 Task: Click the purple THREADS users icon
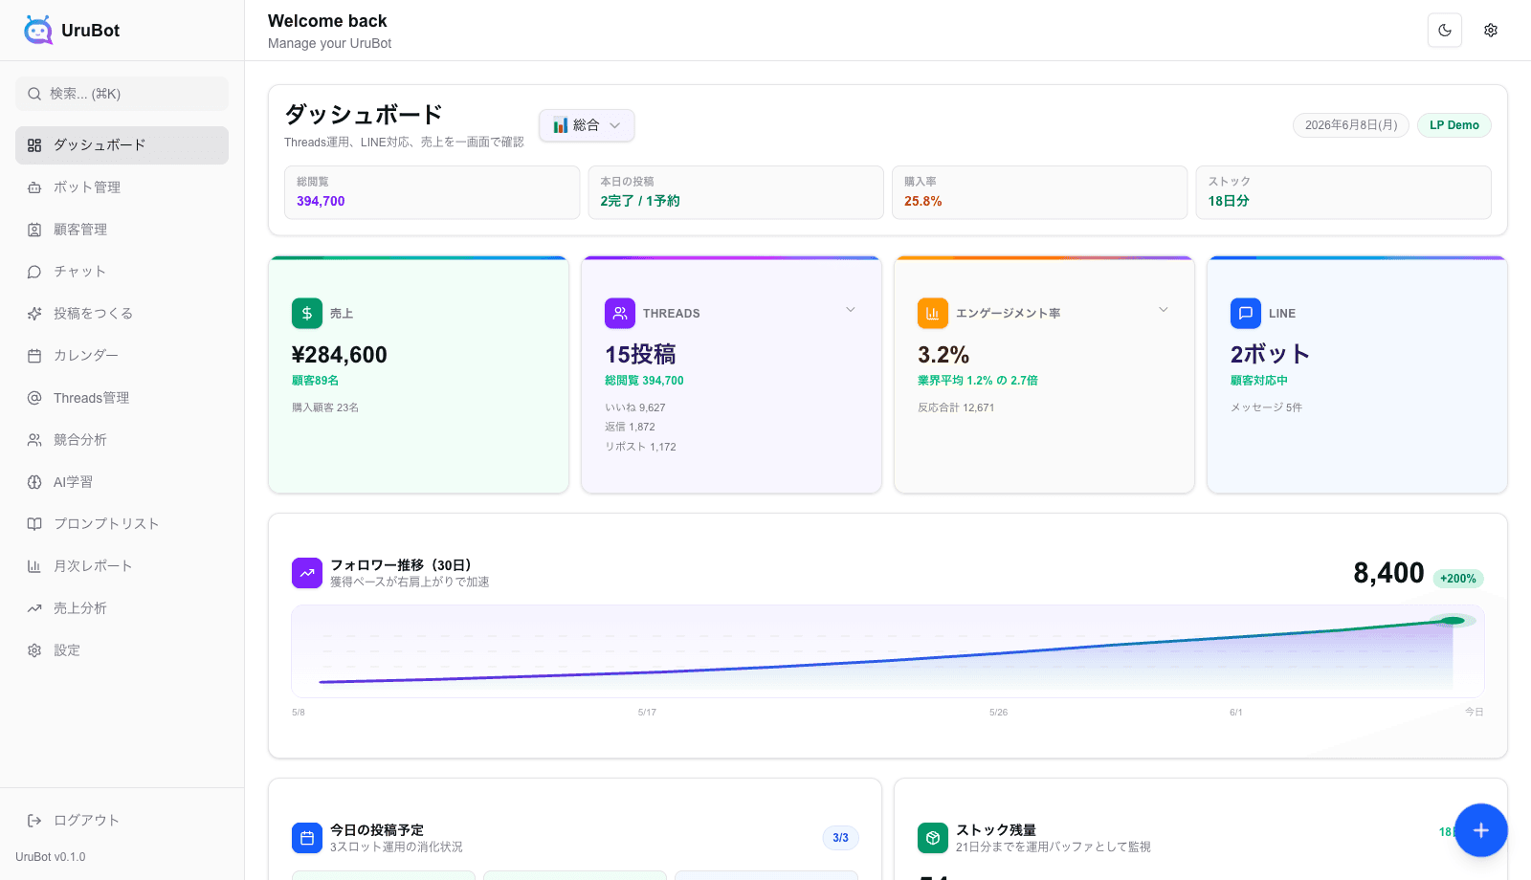coord(620,314)
